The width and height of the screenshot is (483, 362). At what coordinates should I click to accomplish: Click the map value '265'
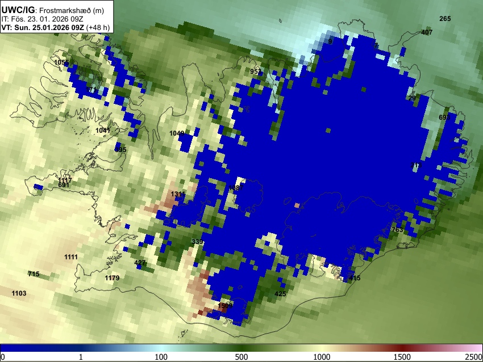point(445,19)
